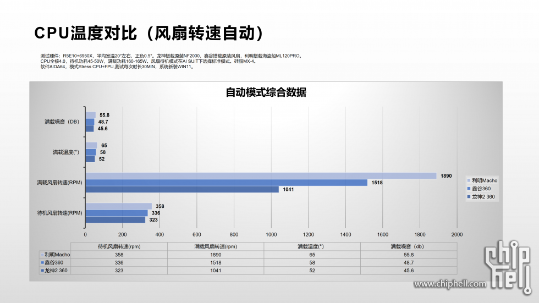The width and height of the screenshot is (539, 303).
Task: Click table column header 待机风扇转速(rpm)
Action: click(x=119, y=246)
